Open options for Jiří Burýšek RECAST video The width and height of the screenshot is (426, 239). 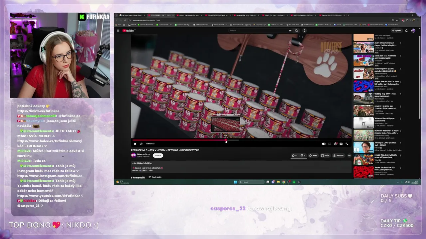[x=401, y=144]
